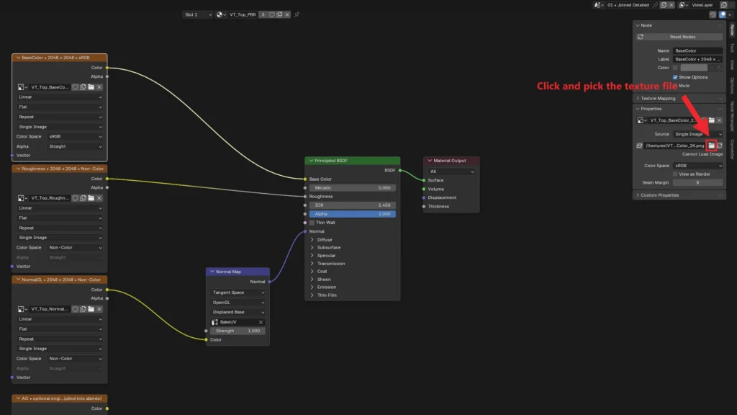737x415 pixels.
Task: Unlink image with X in NormalGL node
Action: 99,309
